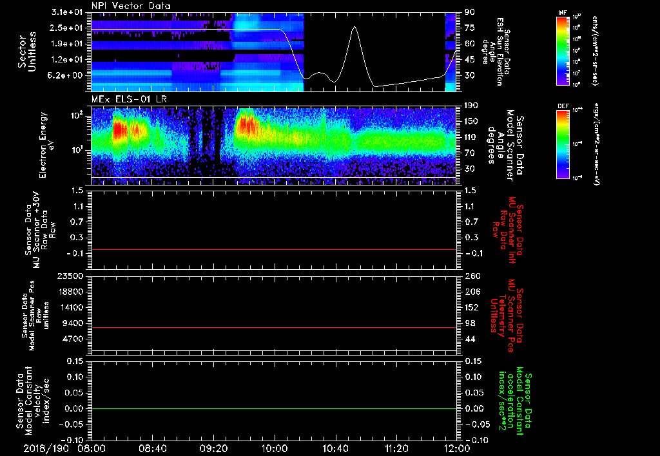The height and width of the screenshot is (456, 660).
Task: Click the 09:20 time axis label
Action: pyautogui.click(x=213, y=448)
